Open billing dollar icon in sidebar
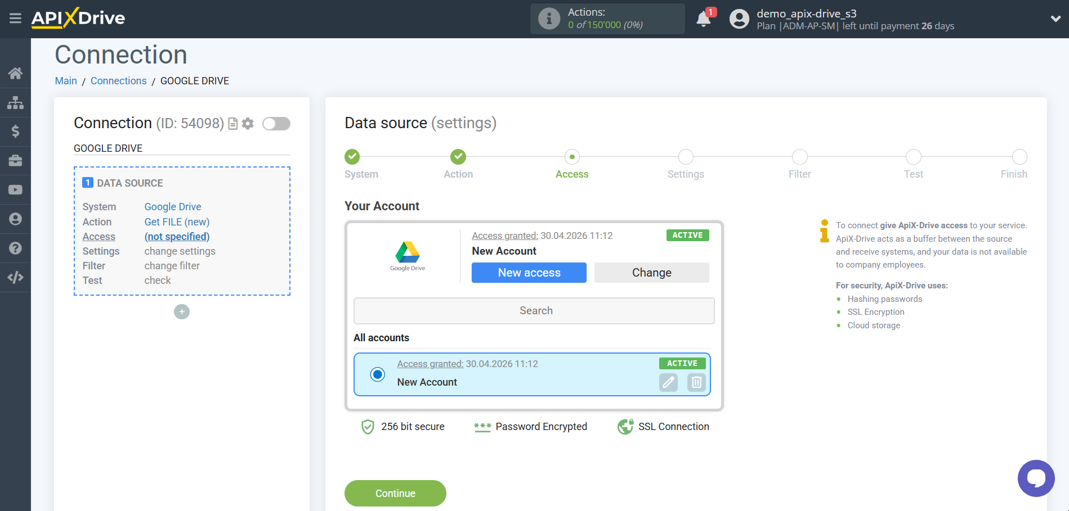 coord(15,132)
